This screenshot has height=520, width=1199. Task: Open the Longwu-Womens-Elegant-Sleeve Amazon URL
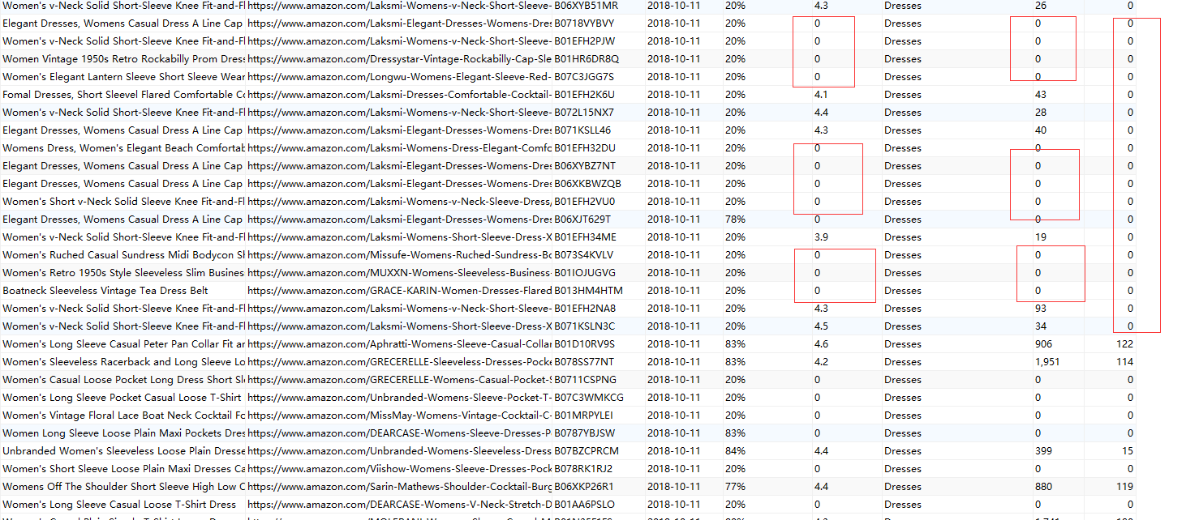399,76
